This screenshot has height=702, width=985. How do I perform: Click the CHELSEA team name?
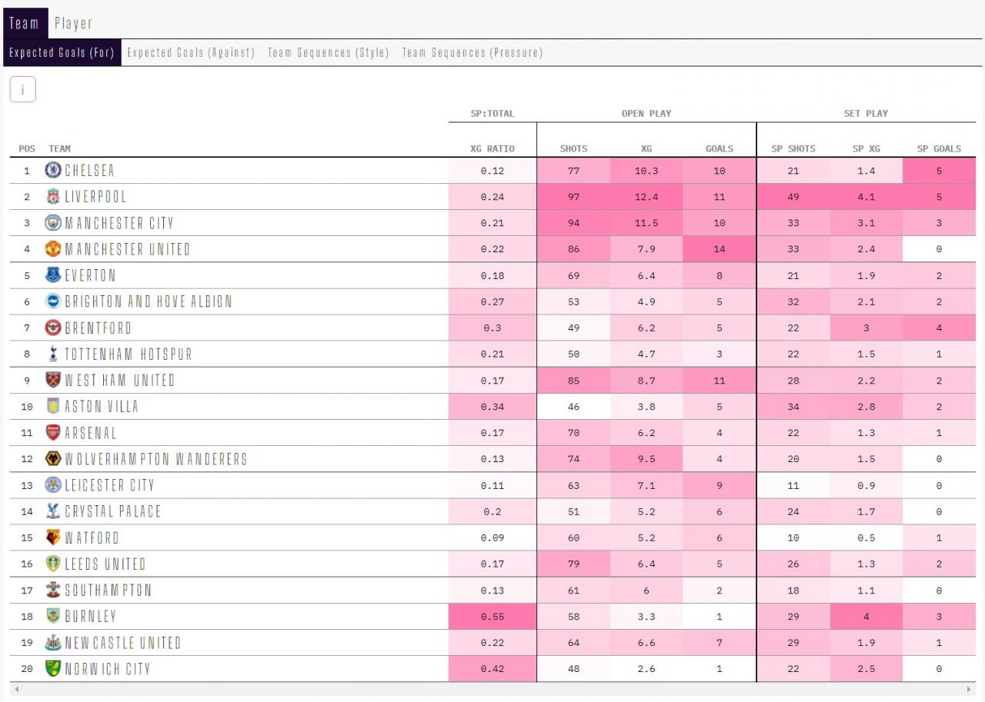tap(89, 171)
